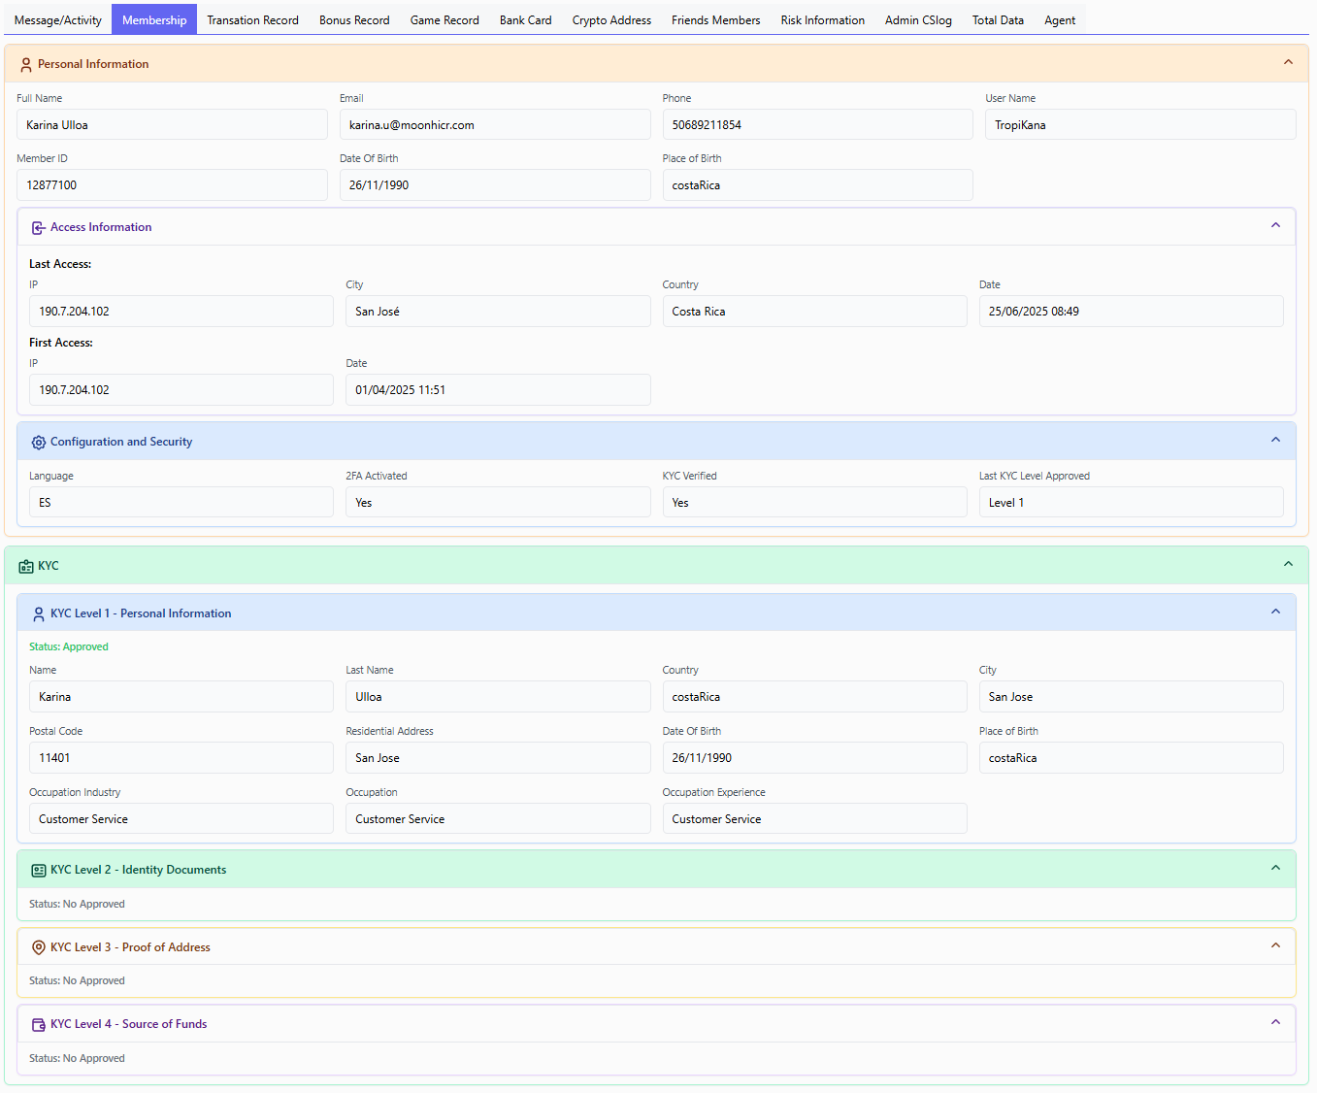Click the KYC Level 2 ID card icon
1317x1093 pixels.
click(38, 871)
